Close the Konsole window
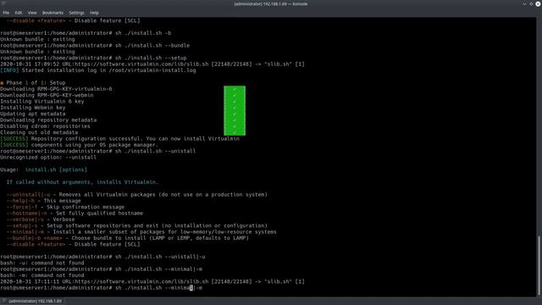Image resolution: width=542 pixels, height=305 pixels. (x=538, y=4)
